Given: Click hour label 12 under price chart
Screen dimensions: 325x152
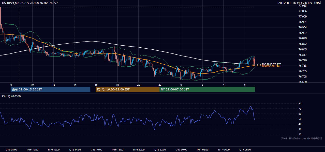Looking at the screenshot, I should click(53, 85).
